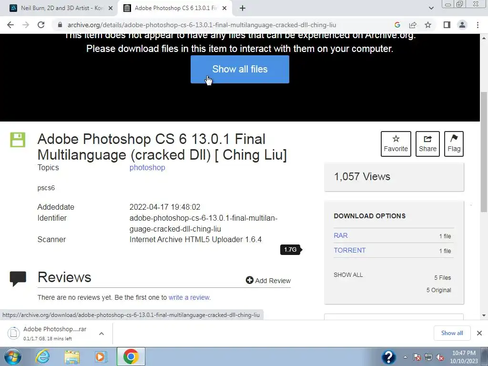
Task: Open a new browser tab
Action: pos(243,8)
